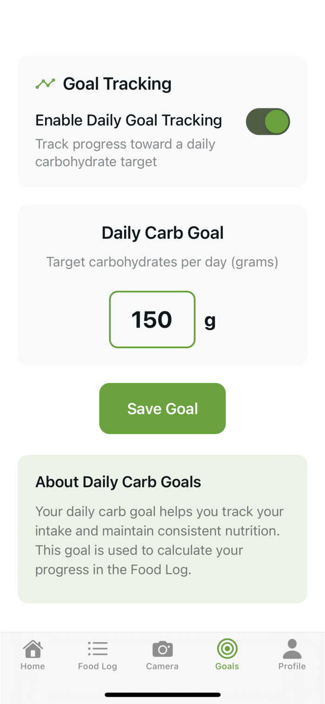Disable the Daily Goal Tracking switch
325x704 pixels.
268,122
